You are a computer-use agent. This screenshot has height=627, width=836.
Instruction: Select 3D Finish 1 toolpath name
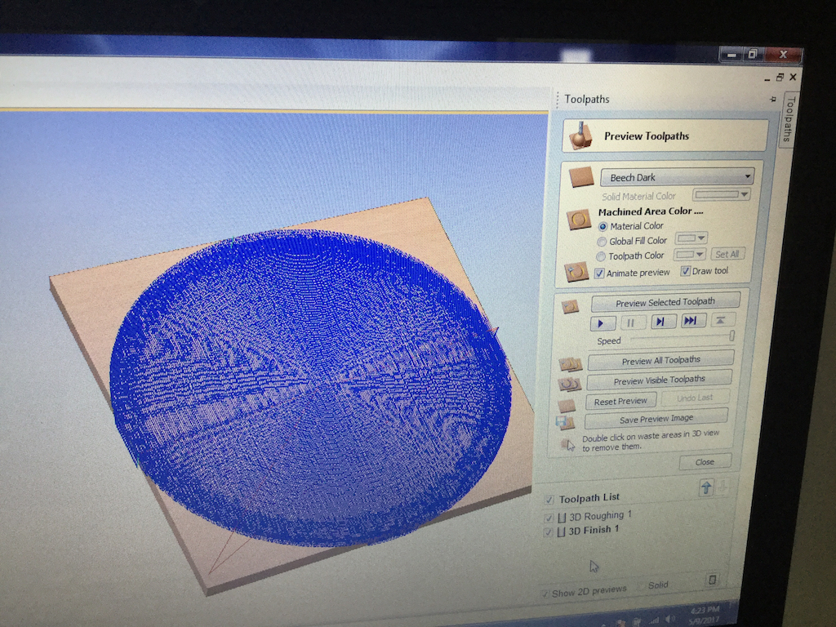[x=594, y=530]
